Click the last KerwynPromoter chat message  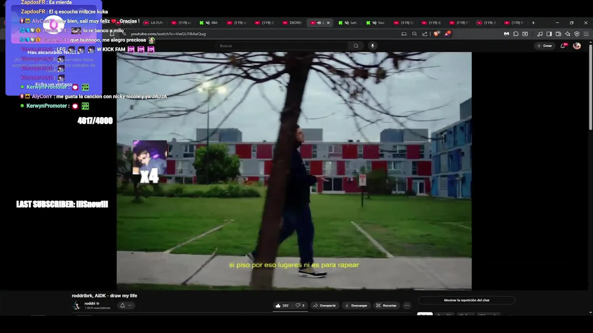coord(55,106)
